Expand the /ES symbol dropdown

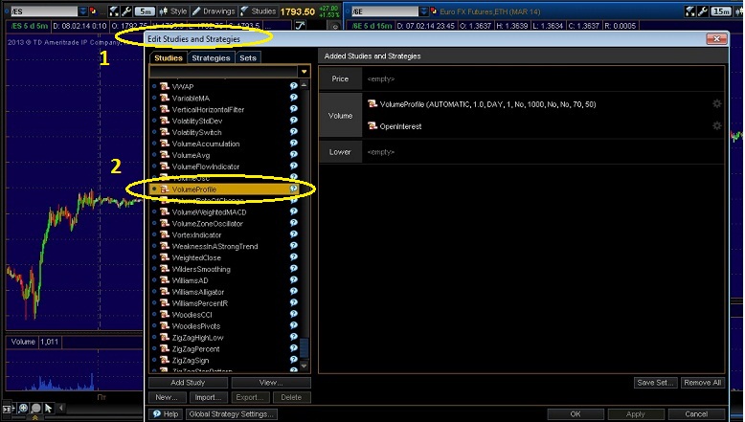[83, 11]
